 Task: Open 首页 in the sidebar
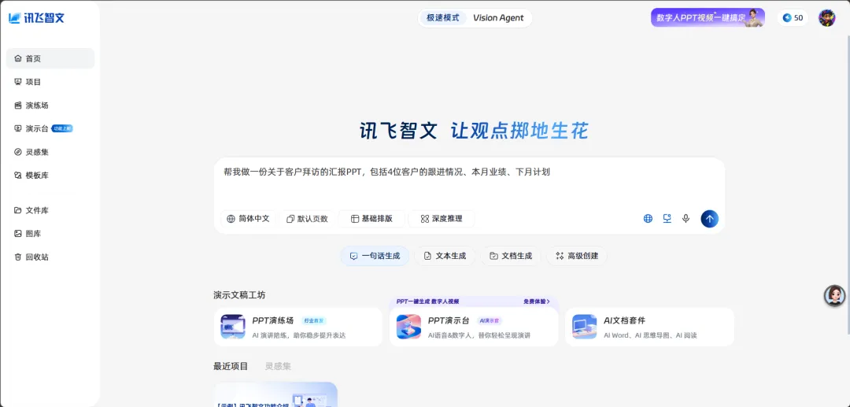(50, 58)
